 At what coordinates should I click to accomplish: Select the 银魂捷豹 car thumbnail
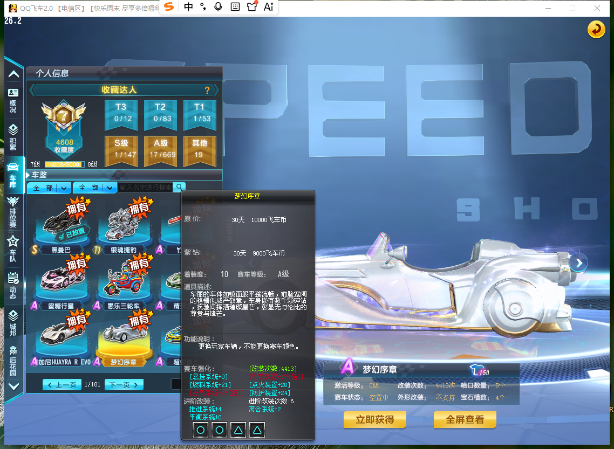point(124,225)
